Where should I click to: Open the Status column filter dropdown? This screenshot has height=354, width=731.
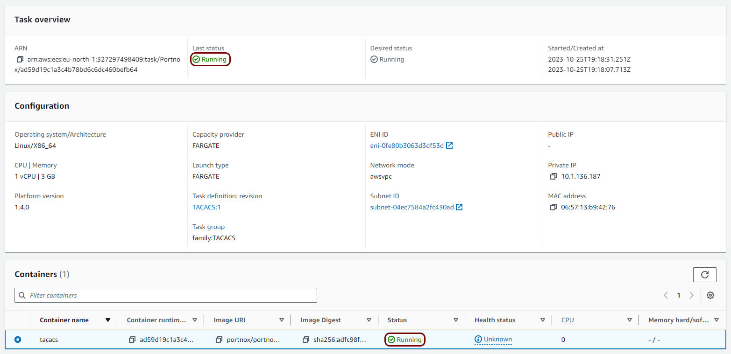[455, 320]
